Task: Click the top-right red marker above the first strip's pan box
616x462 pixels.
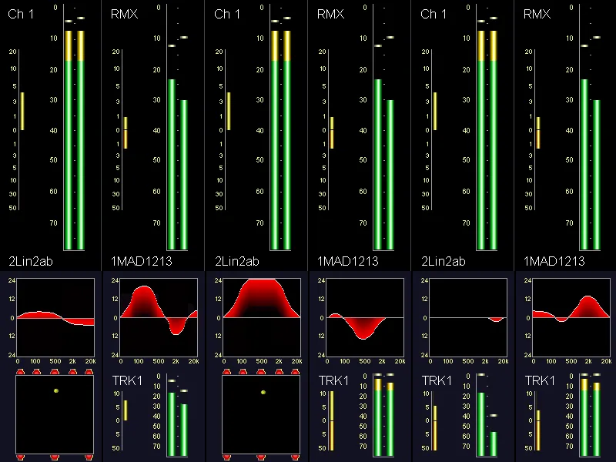Action: click(89, 372)
